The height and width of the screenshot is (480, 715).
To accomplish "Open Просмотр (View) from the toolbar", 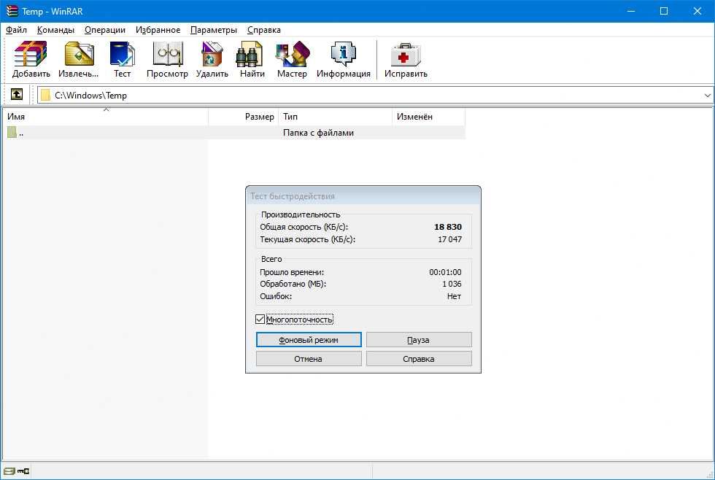I will pos(167,60).
